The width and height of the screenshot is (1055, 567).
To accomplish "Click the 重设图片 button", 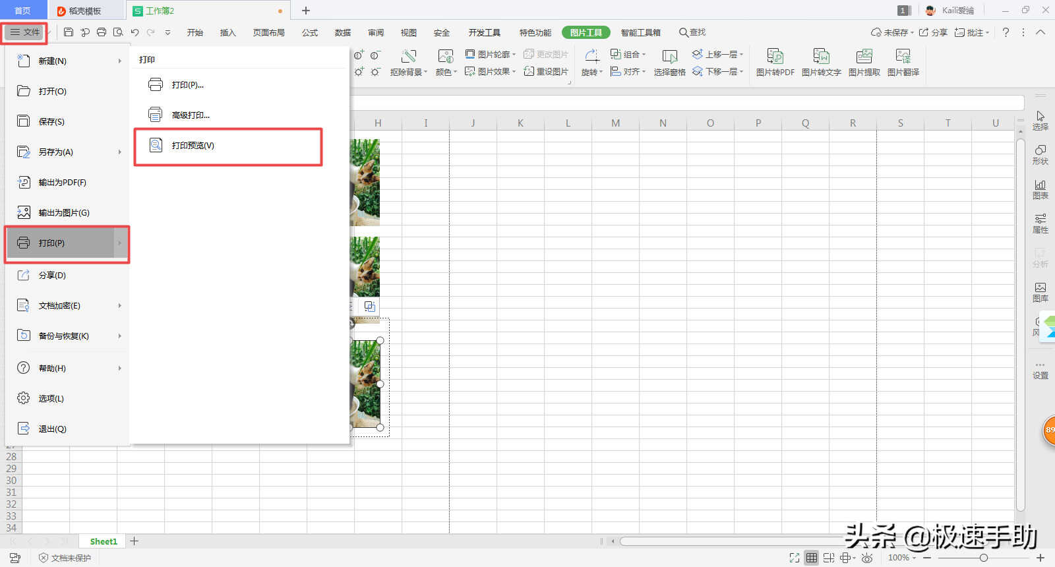I will click(546, 71).
